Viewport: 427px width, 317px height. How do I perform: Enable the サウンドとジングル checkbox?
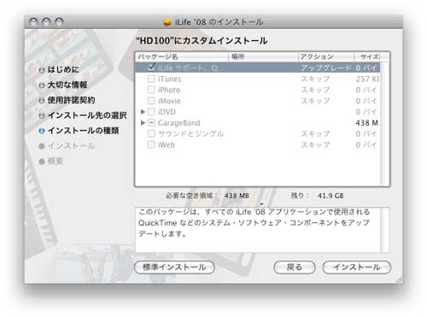click(x=151, y=133)
